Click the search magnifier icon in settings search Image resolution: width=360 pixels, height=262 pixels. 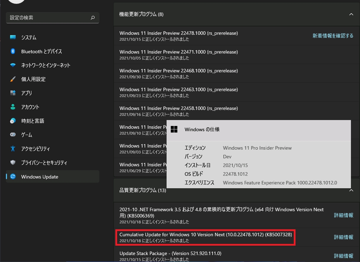click(93, 18)
